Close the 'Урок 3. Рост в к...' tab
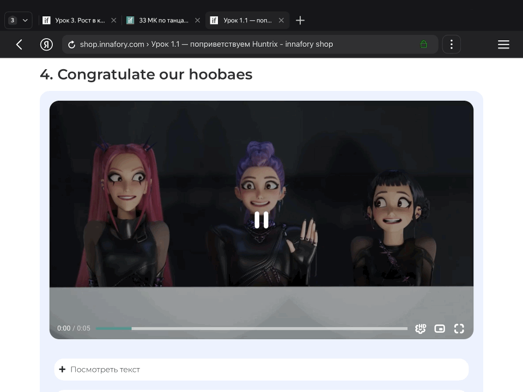The image size is (523, 392). tap(114, 20)
